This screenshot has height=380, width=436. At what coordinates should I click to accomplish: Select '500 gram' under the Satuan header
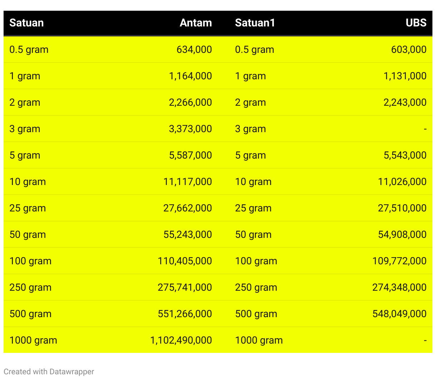coord(31,314)
